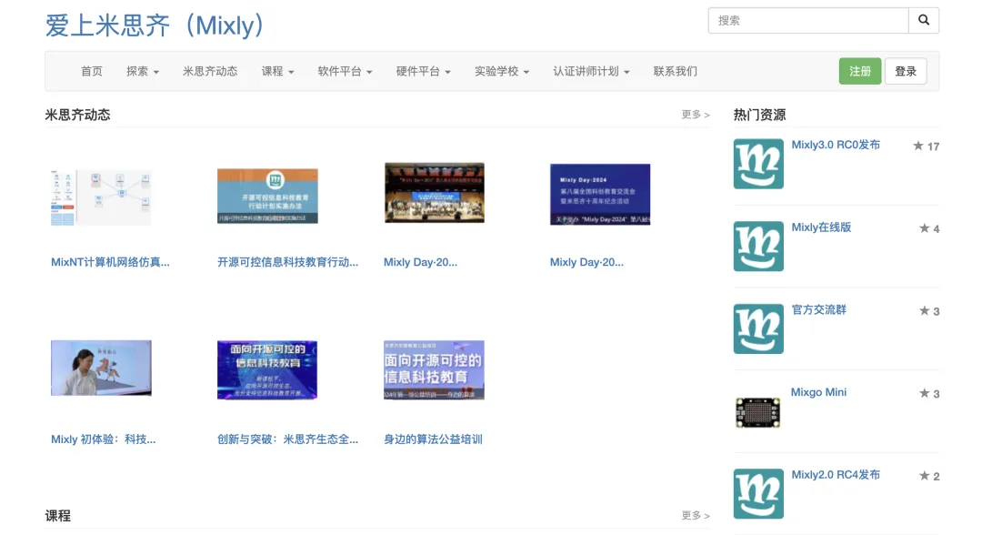Screen dimensions: 982x535
Task: Open the Mixly在线版 logo icon
Action: coord(758,247)
